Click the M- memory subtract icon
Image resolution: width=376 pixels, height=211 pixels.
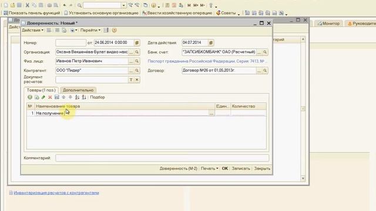pos(203,5)
